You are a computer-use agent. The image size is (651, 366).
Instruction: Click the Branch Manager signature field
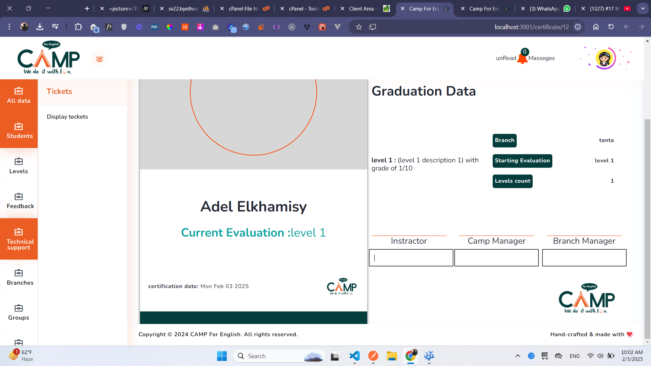[584, 258]
